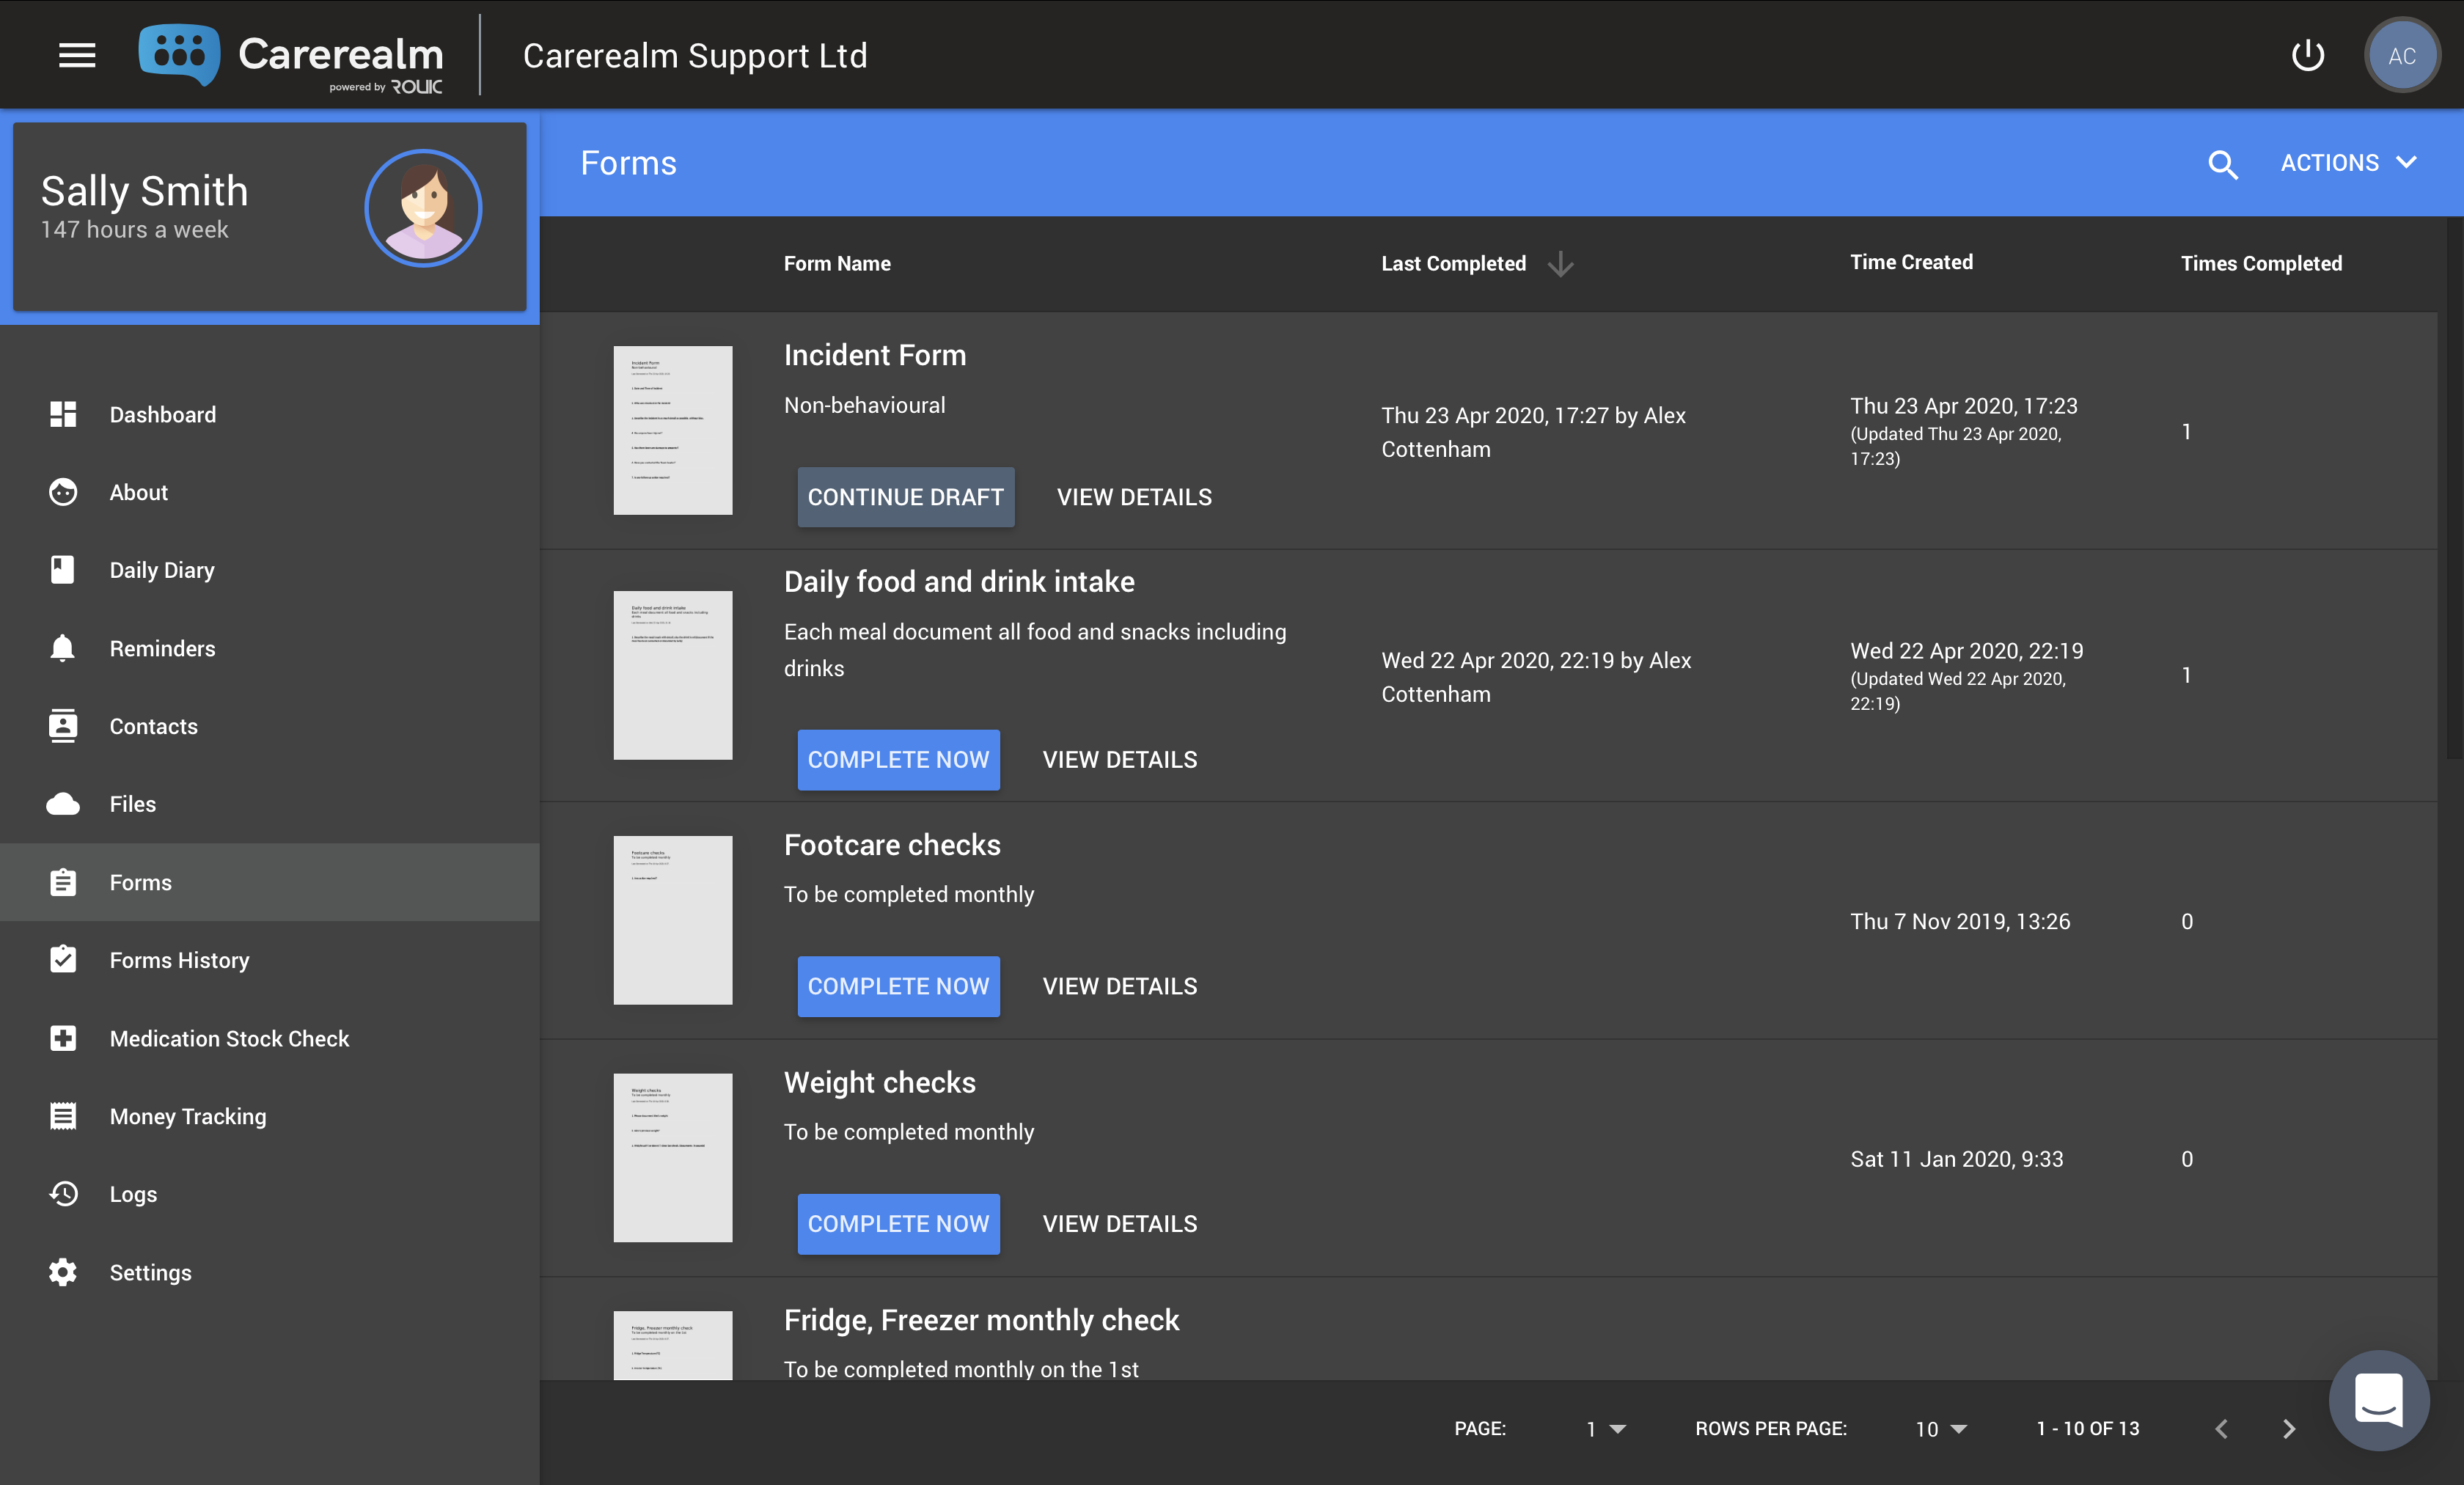Open the chat support bubble
The image size is (2464, 1485).
point(2379,1399)
